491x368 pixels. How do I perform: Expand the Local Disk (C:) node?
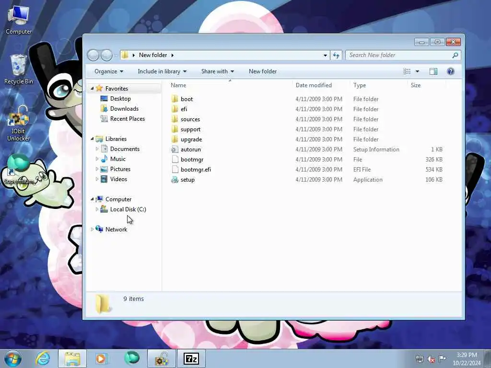(x=97, y=209)
